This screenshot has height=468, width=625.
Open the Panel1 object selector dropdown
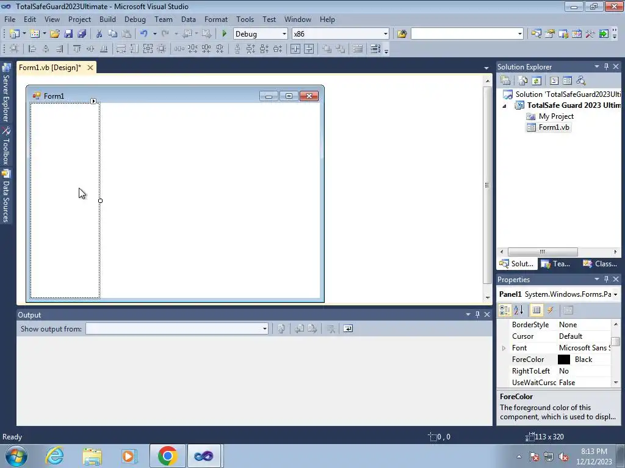click(616, 294)
